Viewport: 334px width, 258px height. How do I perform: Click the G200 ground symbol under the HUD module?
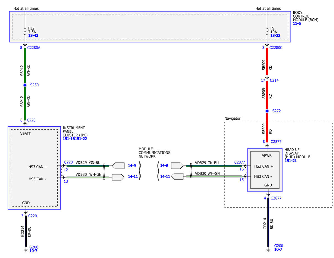(x=268, y=250)
